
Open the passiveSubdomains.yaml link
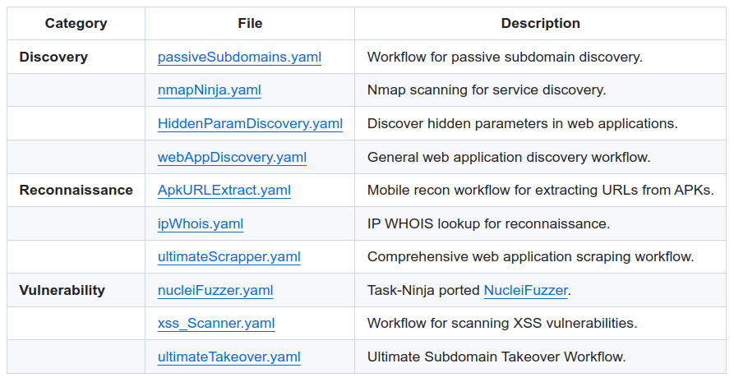tap(239, 58)
